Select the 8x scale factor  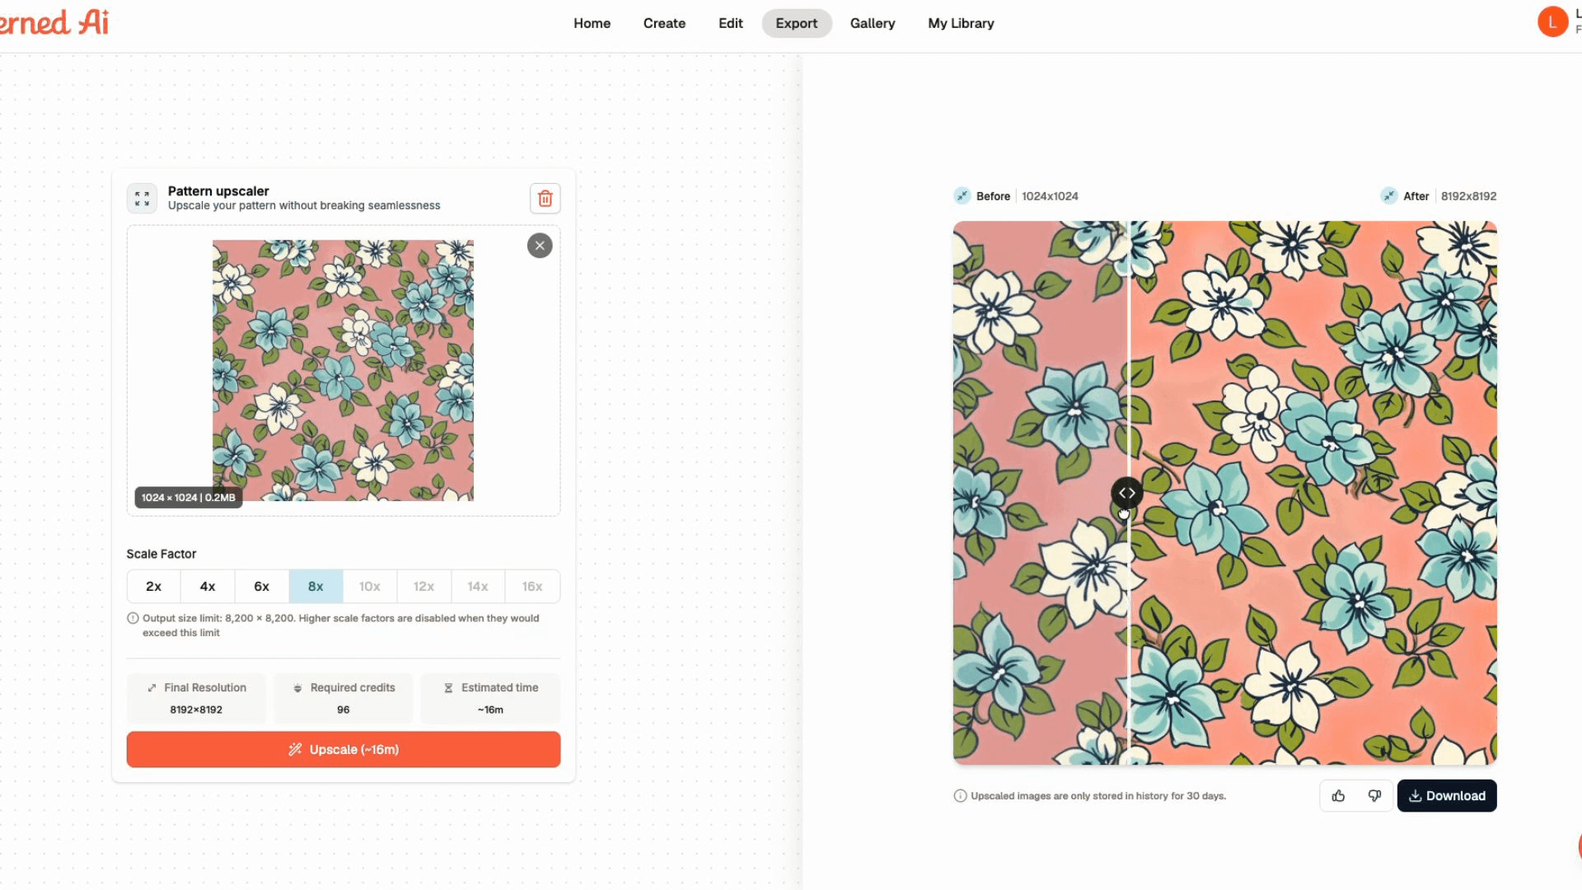[316, 587]
